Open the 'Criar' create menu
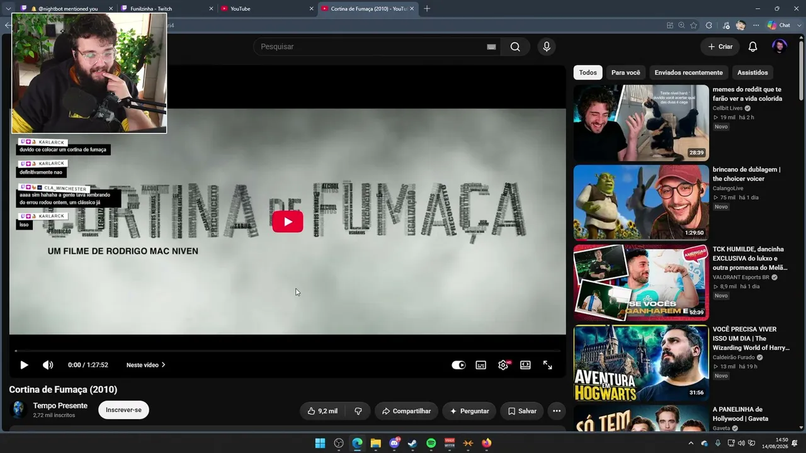806x453 pixels. 720,47
